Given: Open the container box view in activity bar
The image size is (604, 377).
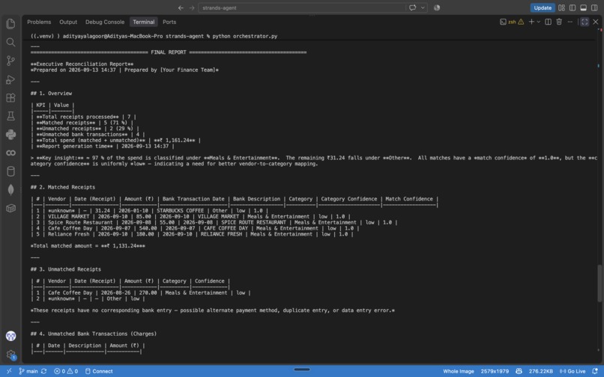Looking at the screenshot, I should 10,208.
